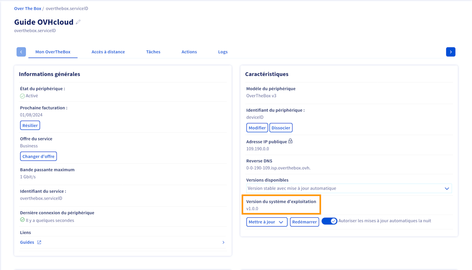
Task: Open the Over The Box breadcrumb link
Action: click(x=28, y=8)
